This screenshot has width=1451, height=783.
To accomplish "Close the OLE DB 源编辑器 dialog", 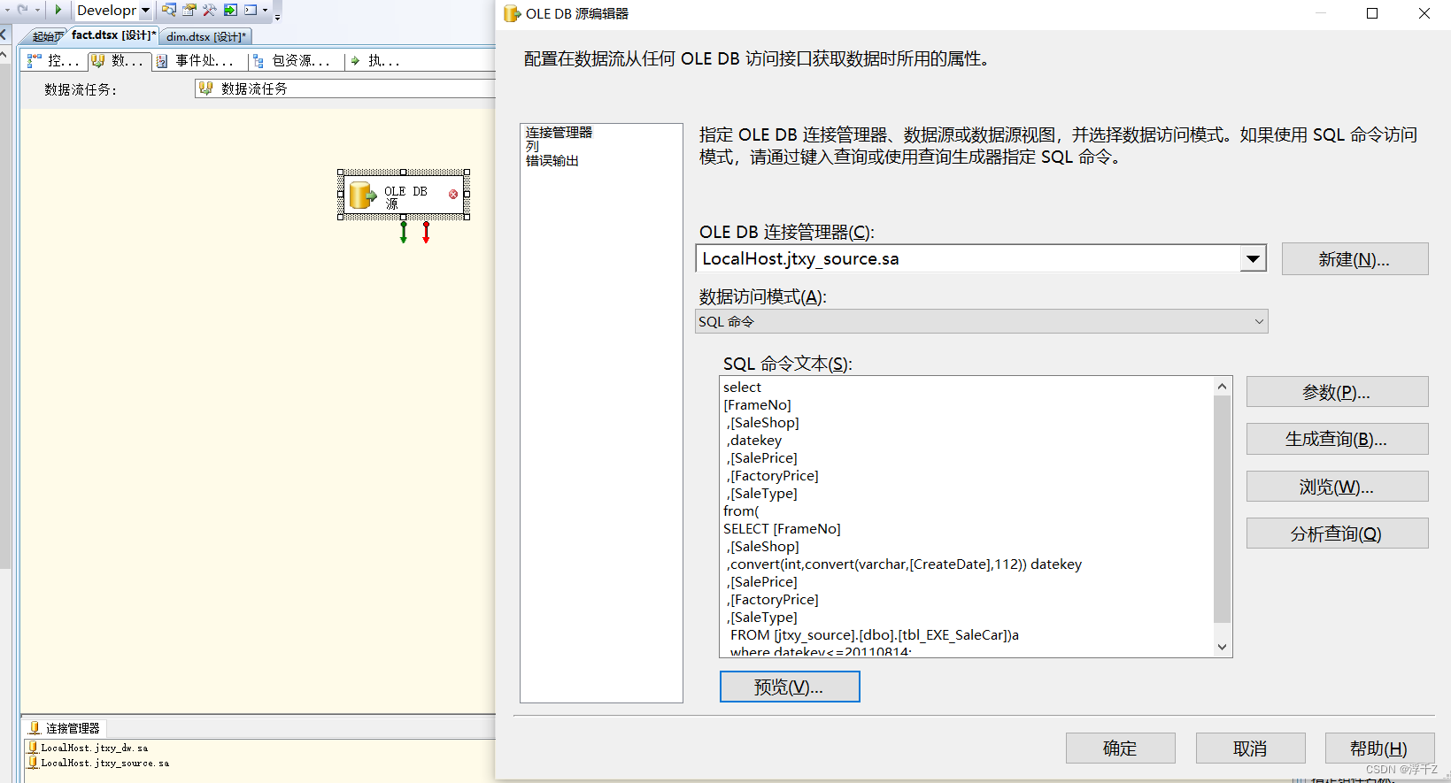I will [1424, 13].
